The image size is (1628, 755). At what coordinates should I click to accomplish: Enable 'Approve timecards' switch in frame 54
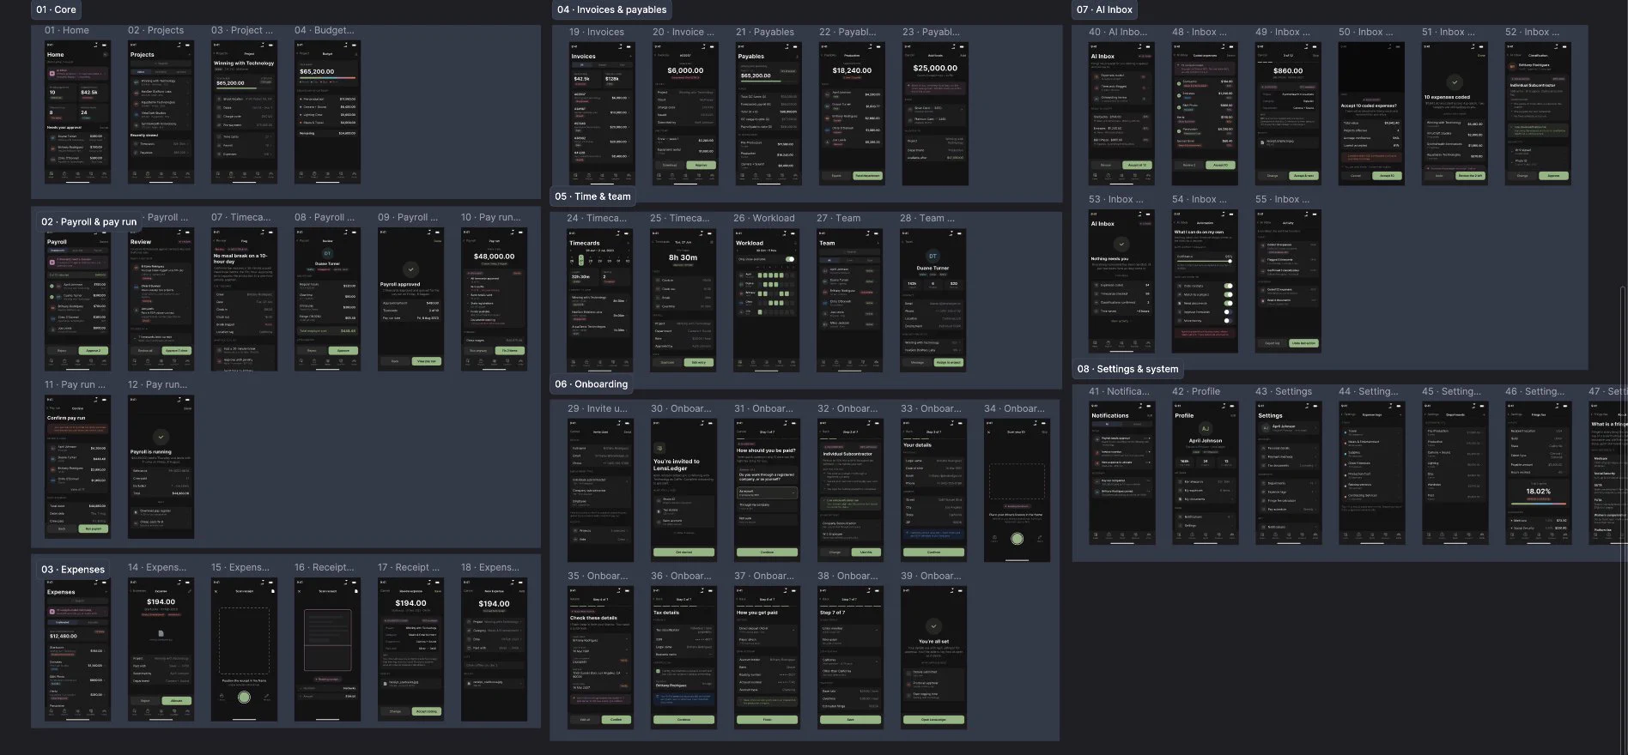pos(1229,311)
